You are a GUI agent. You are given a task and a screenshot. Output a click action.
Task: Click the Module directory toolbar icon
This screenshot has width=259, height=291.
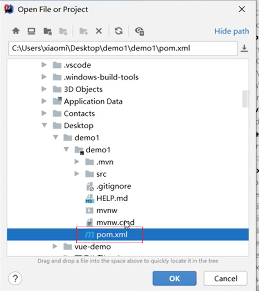(x=63, y=31)
